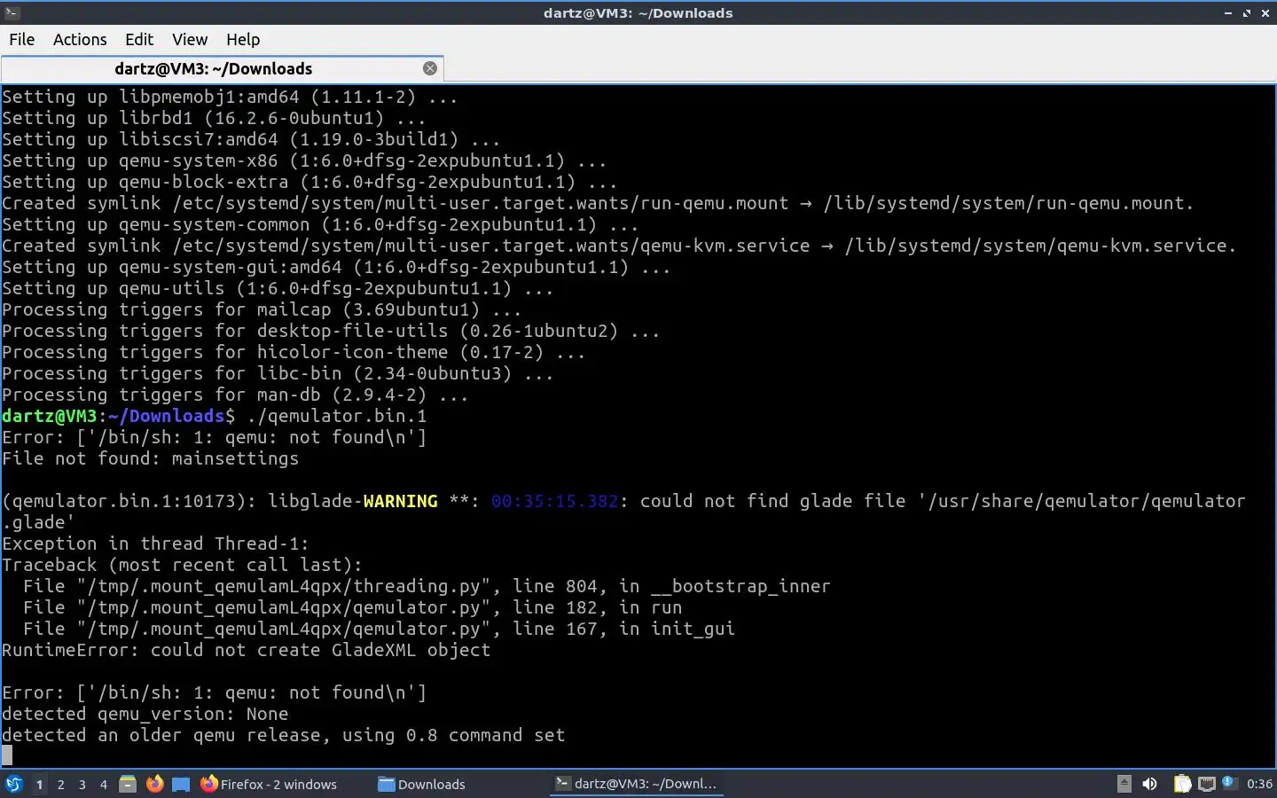Viewport: 1277px width, 798px height.
Task: Click the clock showing 0:36
Action: (x=1259, y=784)
